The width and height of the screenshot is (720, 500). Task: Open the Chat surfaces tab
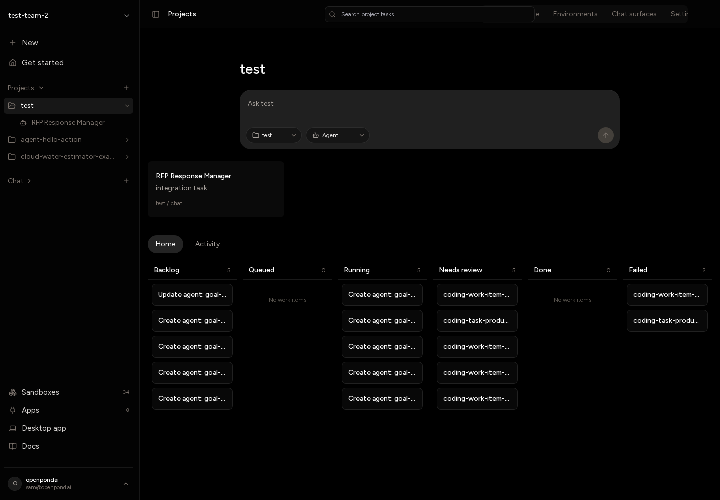(x=634, y=14)
